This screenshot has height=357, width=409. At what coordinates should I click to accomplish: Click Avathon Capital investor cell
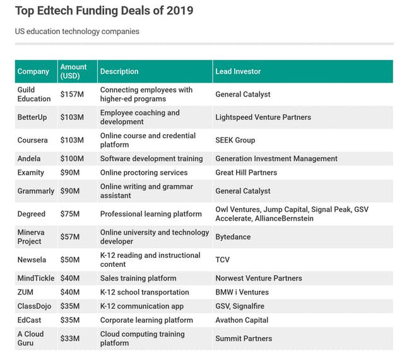pos(303,320)
